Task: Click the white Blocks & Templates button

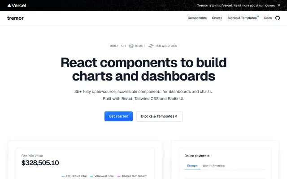Action: pyautogui.click(x=159, y=116)
